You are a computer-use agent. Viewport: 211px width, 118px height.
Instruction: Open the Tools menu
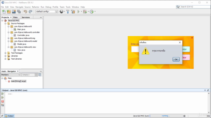click(x=68, y=7)
